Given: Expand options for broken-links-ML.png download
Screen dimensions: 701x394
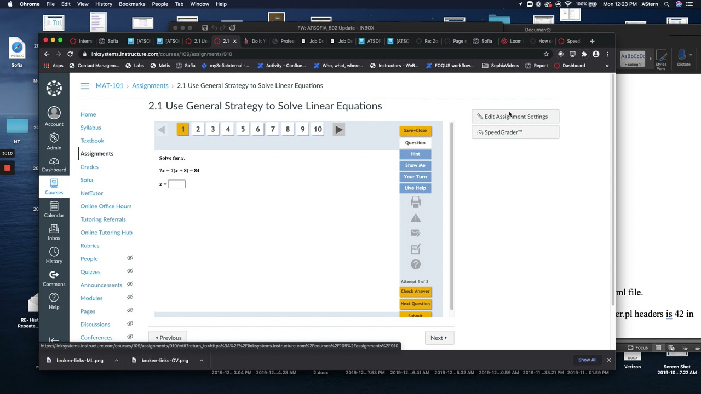Looking at the screenshot, I should 116,360.
